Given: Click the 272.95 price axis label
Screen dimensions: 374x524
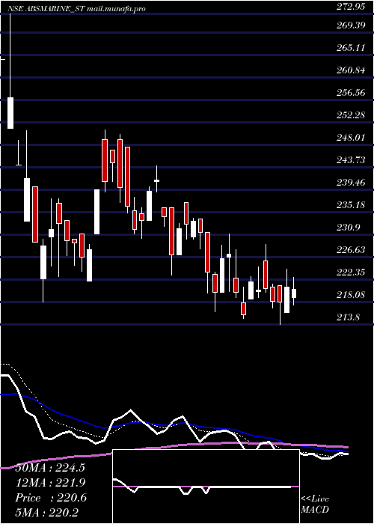Looking at the screenshot, I should [x=350, y=7].
